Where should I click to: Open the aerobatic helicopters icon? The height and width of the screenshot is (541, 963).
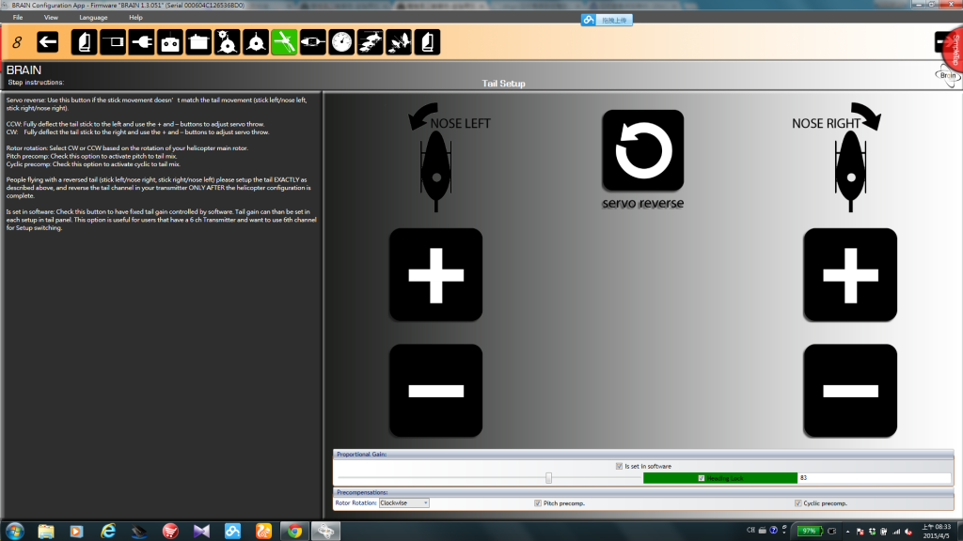coord(399,42)
